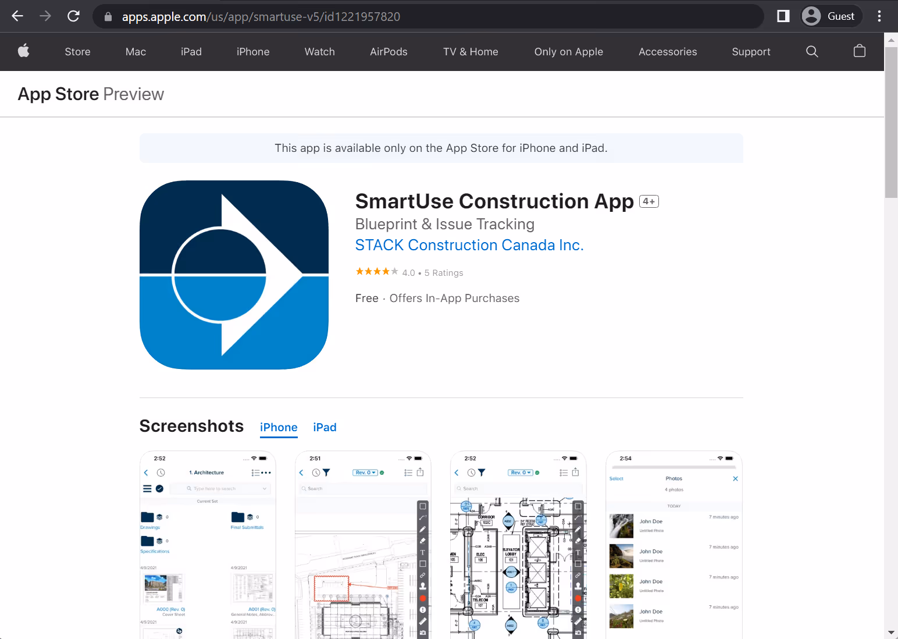Open Store in the navigation bar

(77, 52)
